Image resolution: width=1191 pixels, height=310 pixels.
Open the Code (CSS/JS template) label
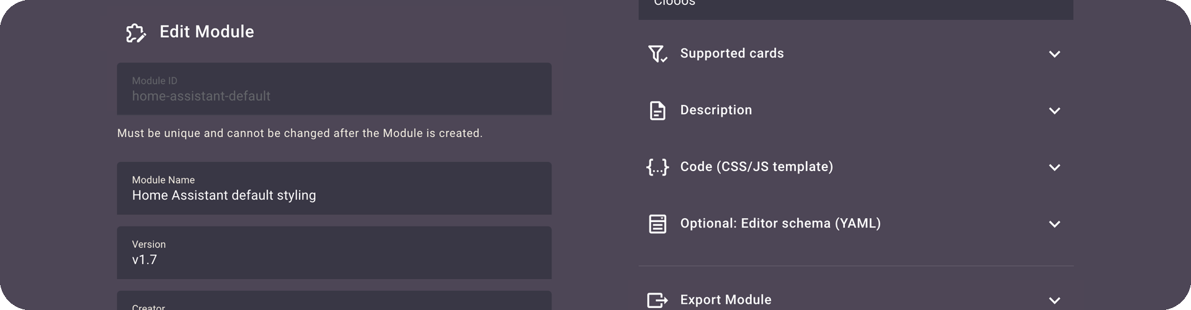757,167
